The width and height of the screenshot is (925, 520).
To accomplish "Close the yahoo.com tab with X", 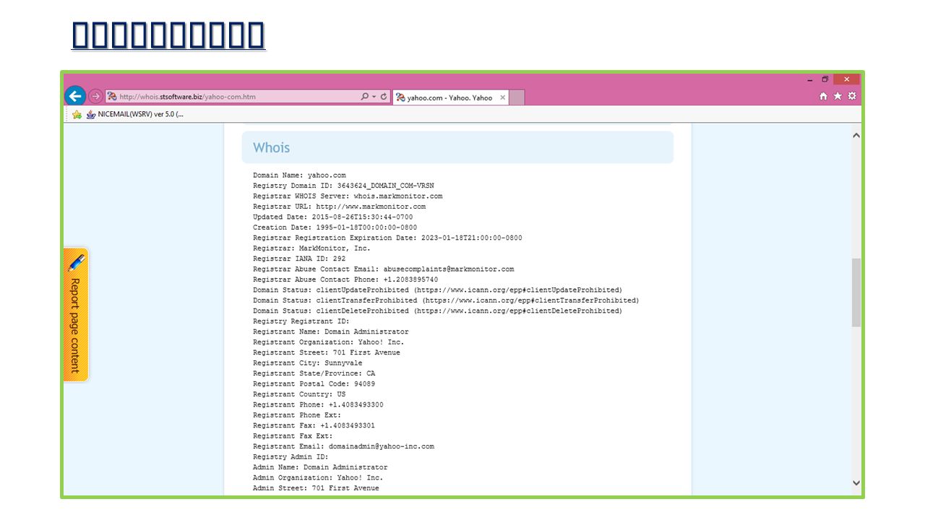I will point(503,97).
